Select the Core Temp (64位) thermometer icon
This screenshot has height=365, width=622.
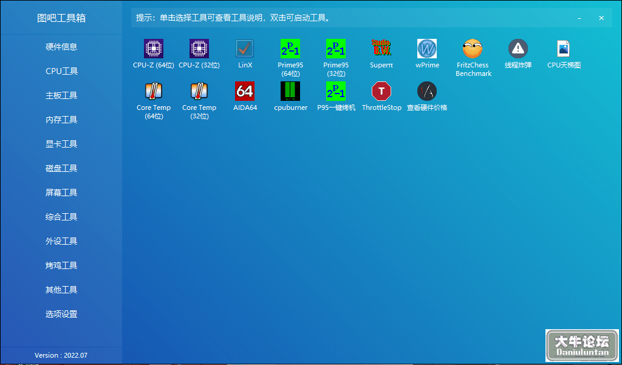pyautogui.click(x=154, y=91)
